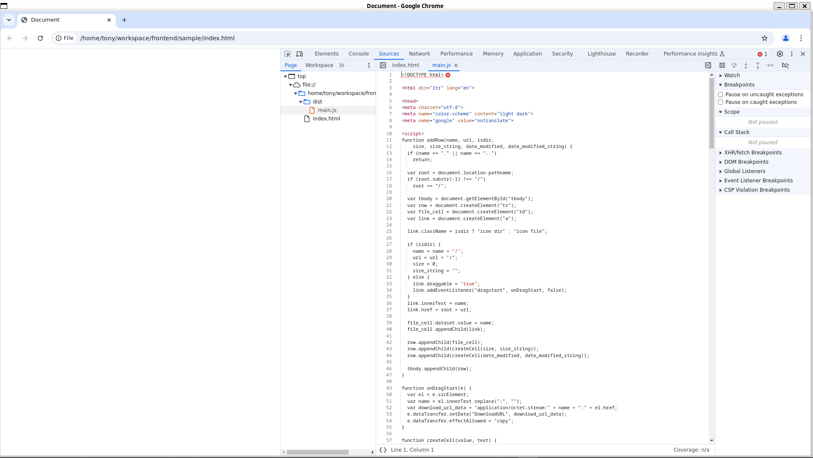Show more navigator tabs chevron
The height and width of the screenshot is (458, 813).
(x=342, y=65)
